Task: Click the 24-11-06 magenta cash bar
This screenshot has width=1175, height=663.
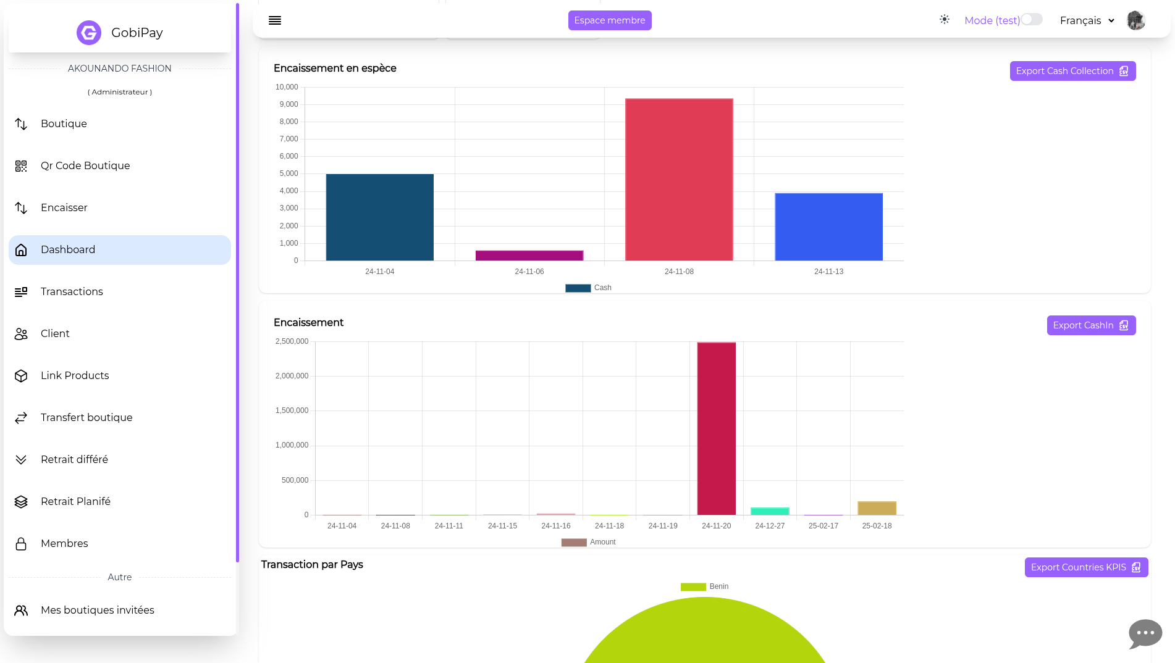Action: [x=529, y=256]
